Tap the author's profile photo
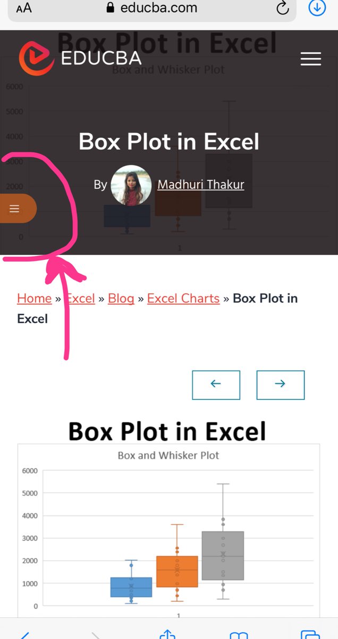 point(131,185)
